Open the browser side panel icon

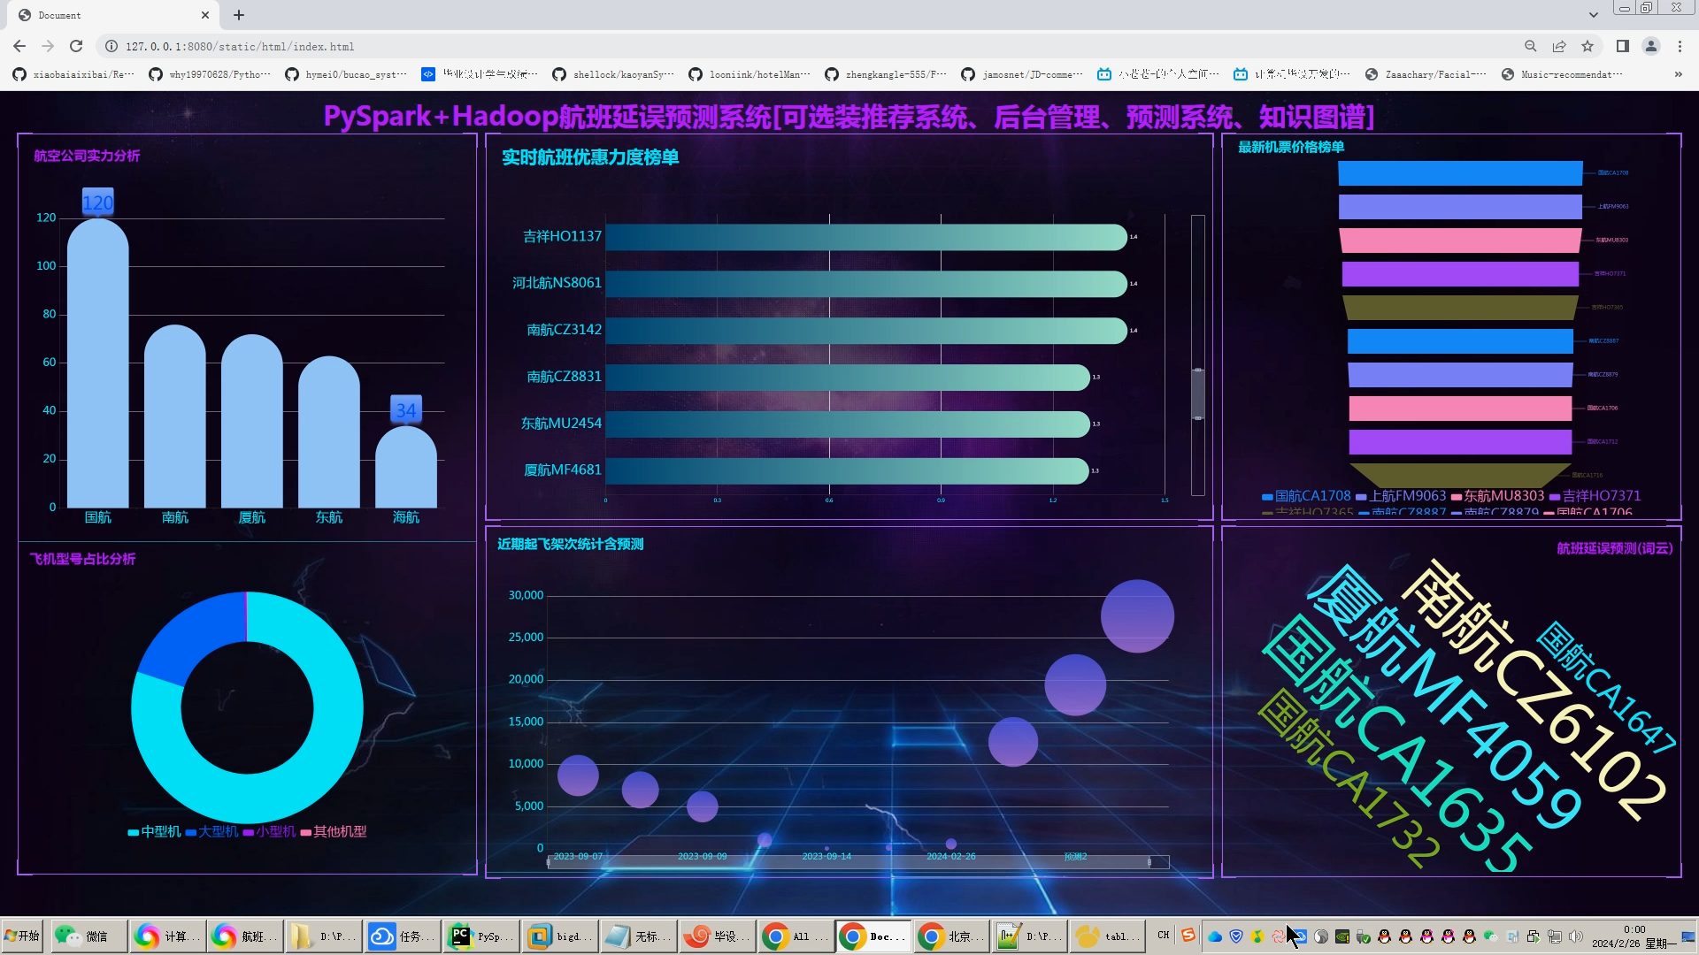(x=1622, y=46)
